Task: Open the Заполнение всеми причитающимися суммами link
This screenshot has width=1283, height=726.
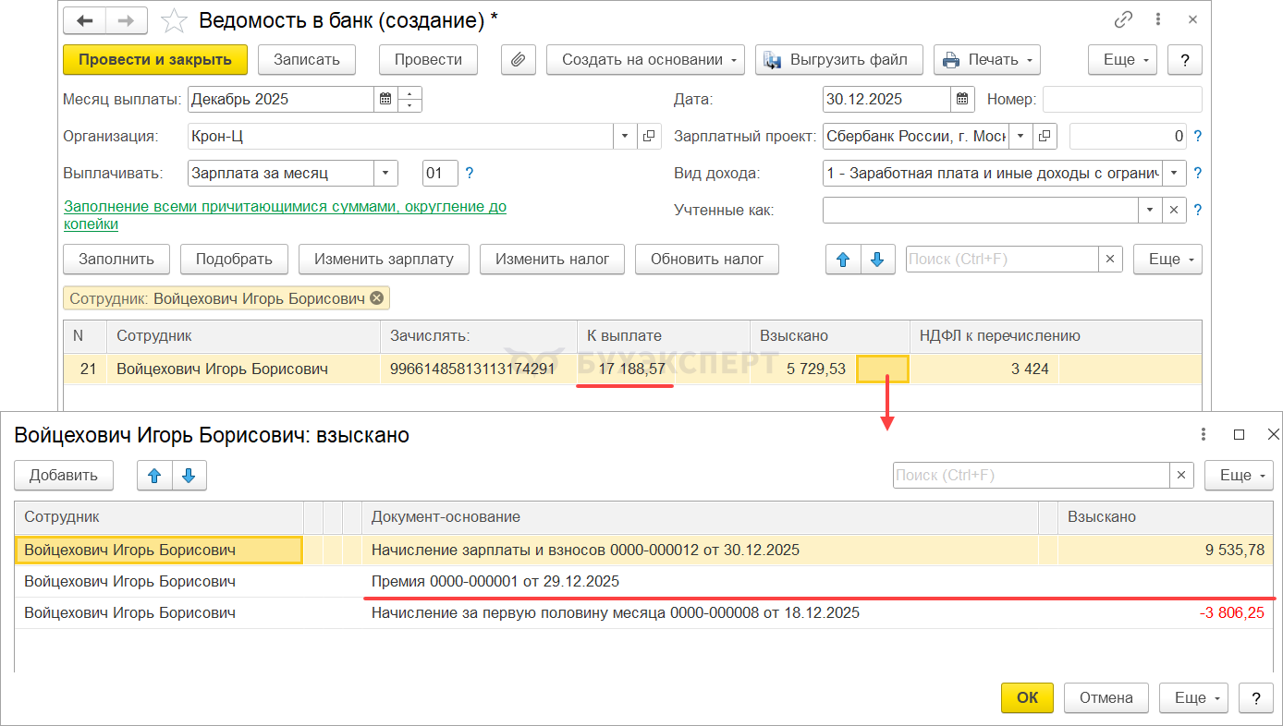Action: click(285, 215)
